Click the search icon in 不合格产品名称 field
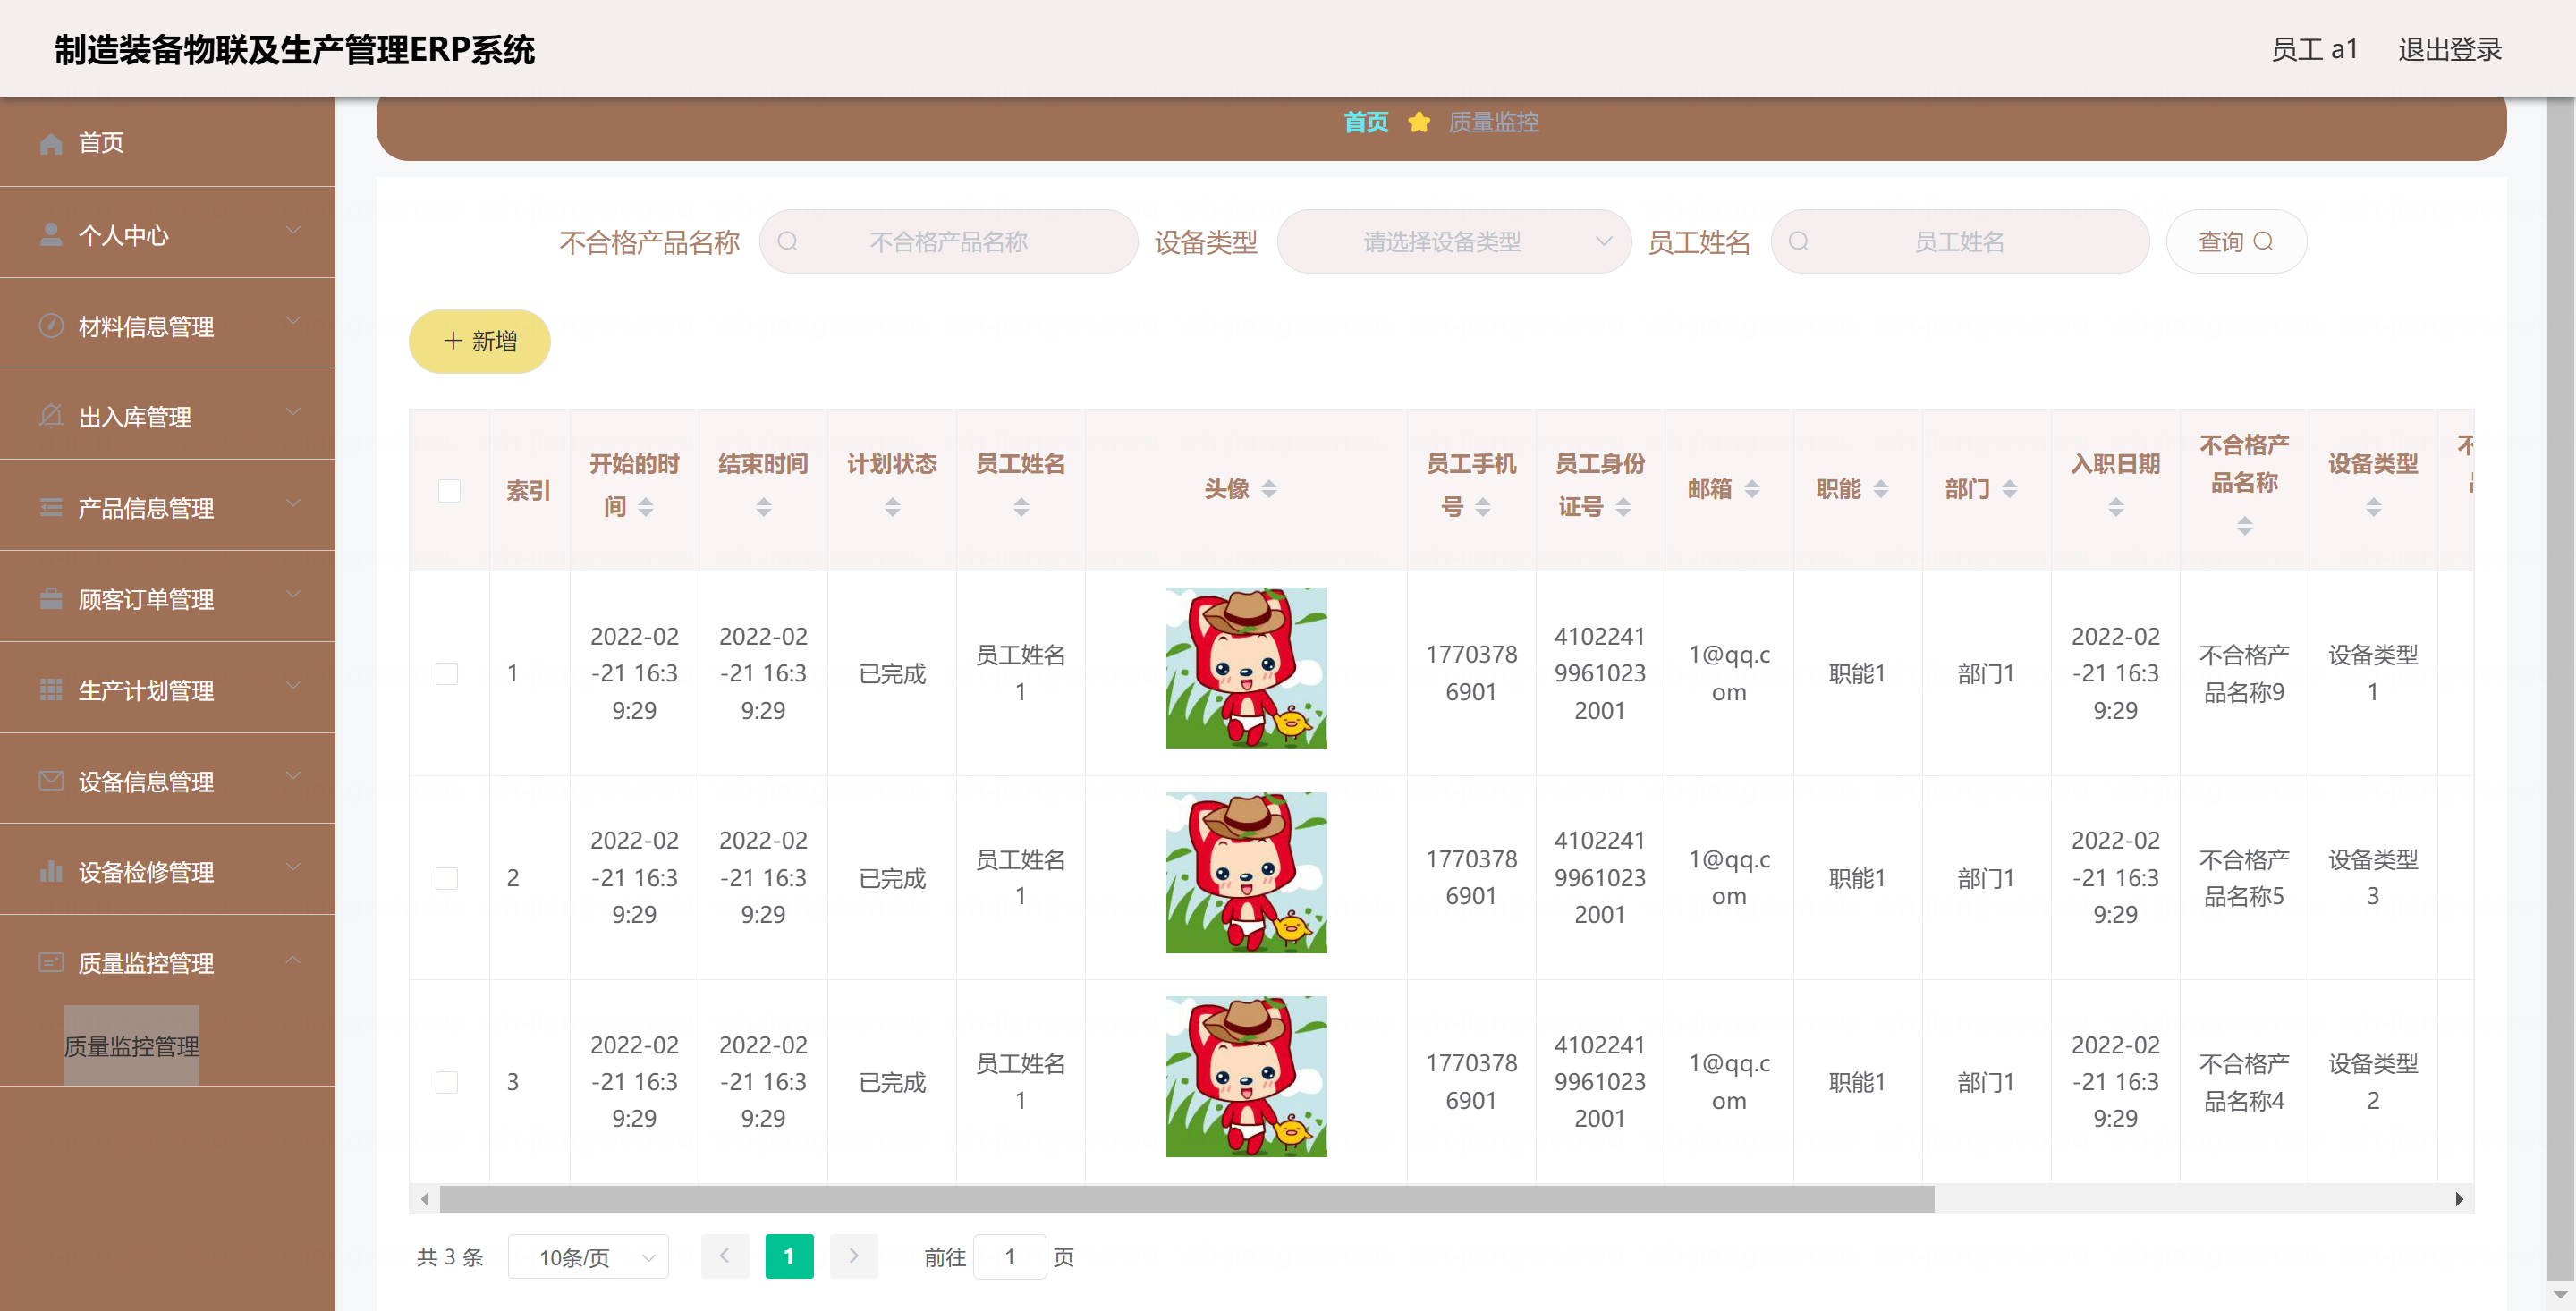 pyautogui.click(x=787, y=241)
